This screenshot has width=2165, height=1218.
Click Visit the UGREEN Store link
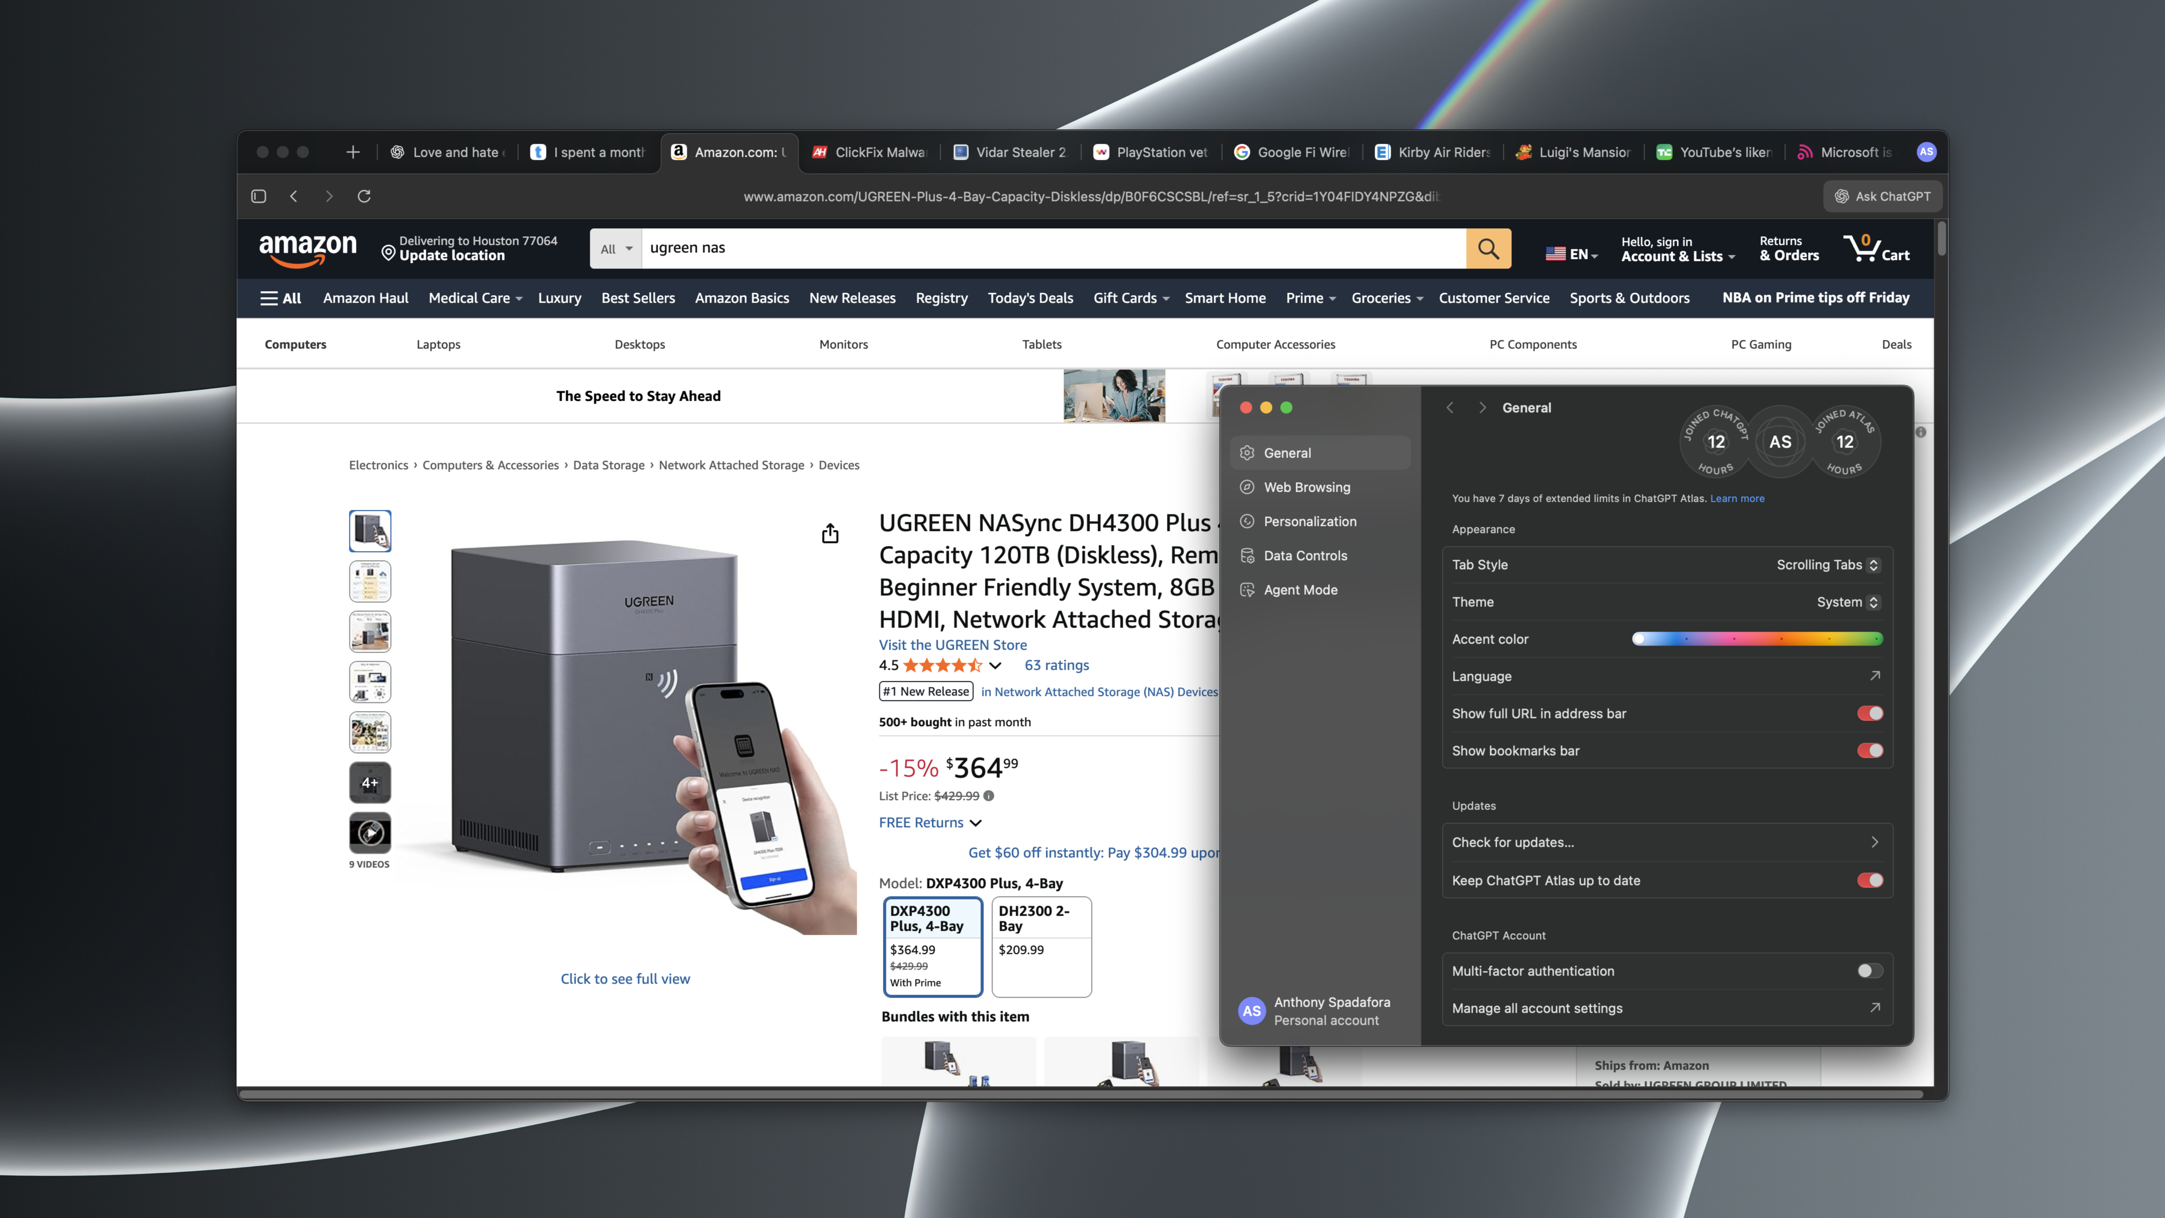click(x=952, y=645)
